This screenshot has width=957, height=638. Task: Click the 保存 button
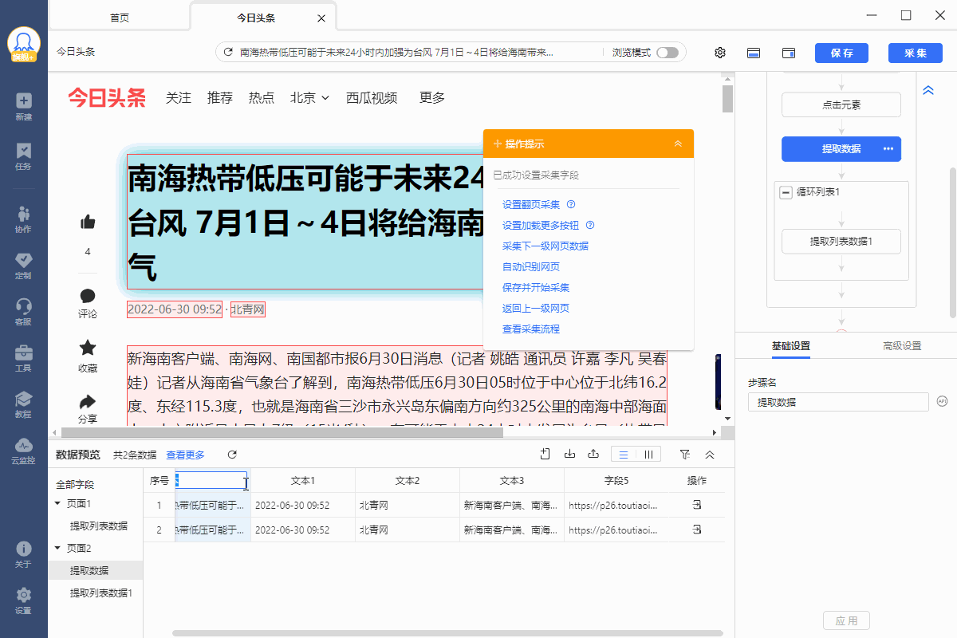point(841,53)
